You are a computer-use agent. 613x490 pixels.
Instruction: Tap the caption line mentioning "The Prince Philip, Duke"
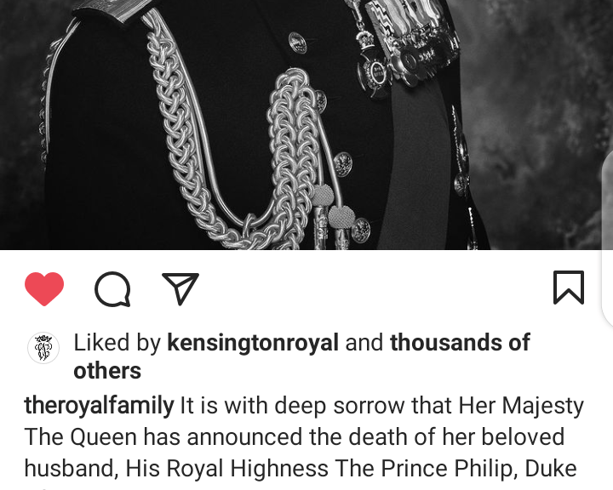click(301, 468)
